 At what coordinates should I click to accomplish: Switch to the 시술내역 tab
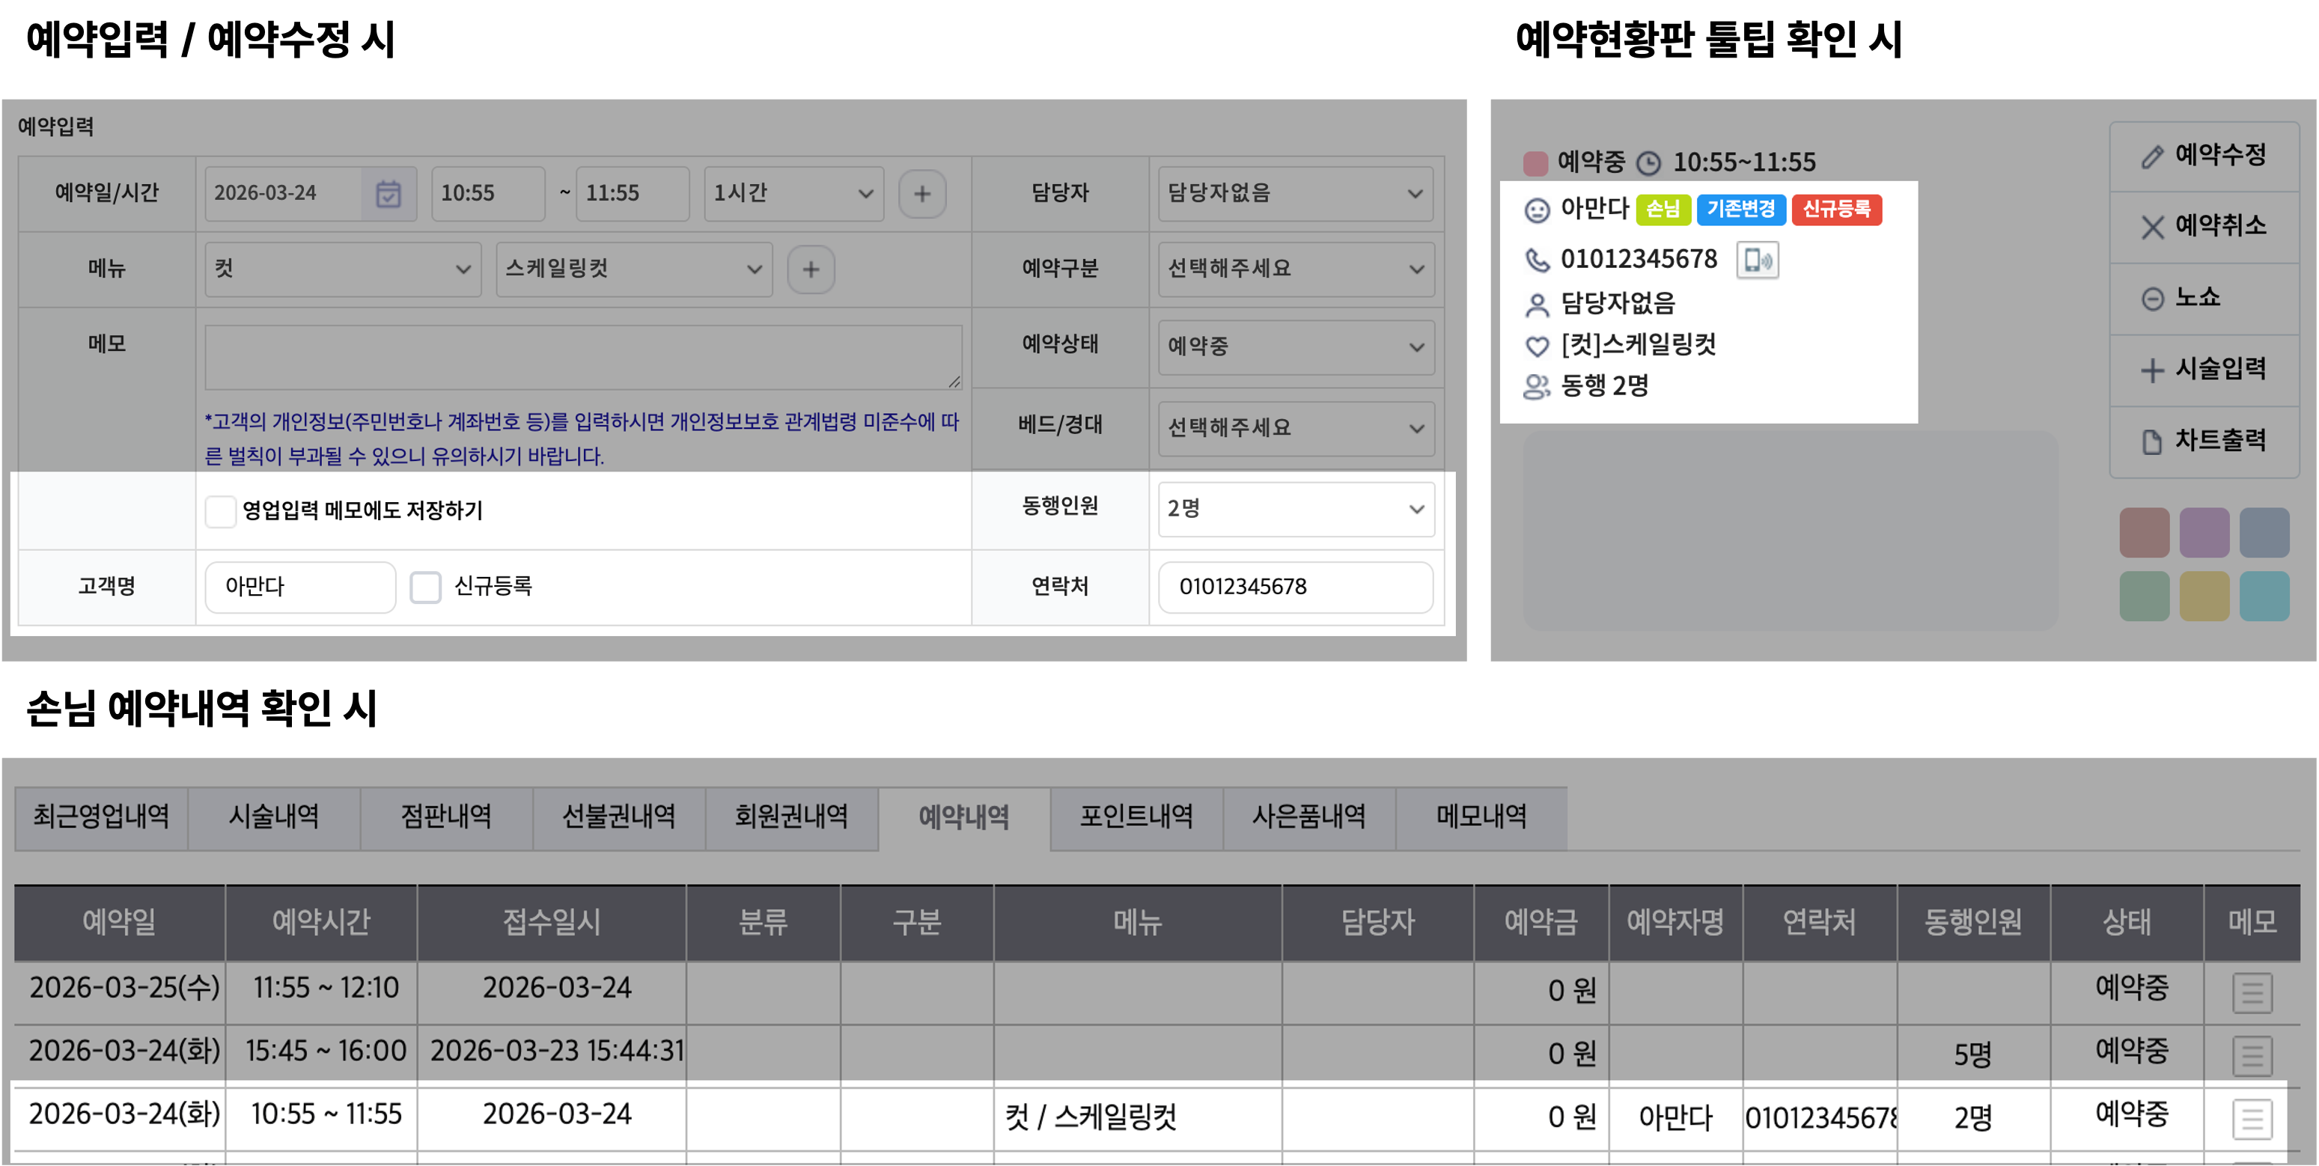pos(274,816)
